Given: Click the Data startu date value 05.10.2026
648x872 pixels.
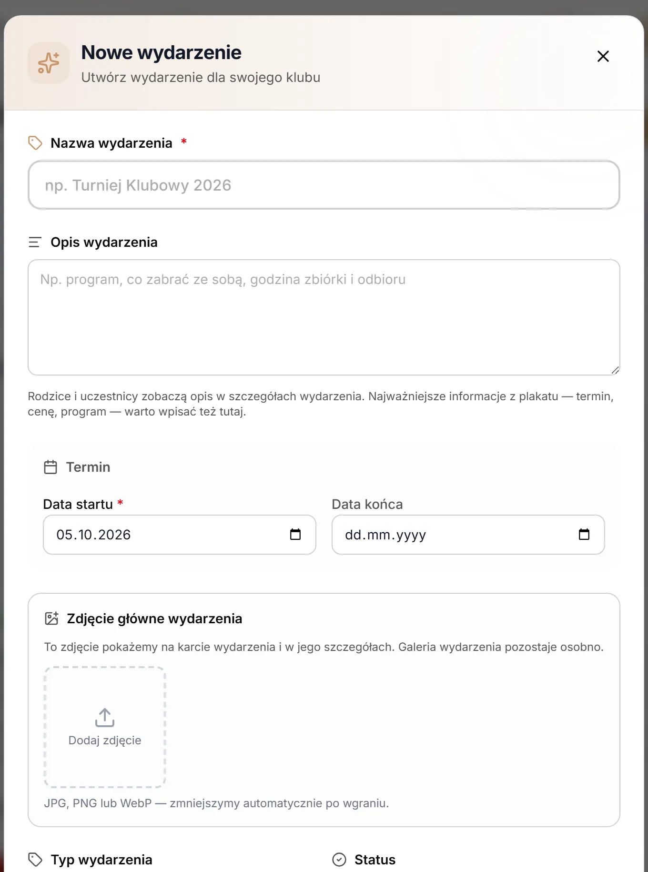Looking at the screenshot, I should [x=93, y=535].
